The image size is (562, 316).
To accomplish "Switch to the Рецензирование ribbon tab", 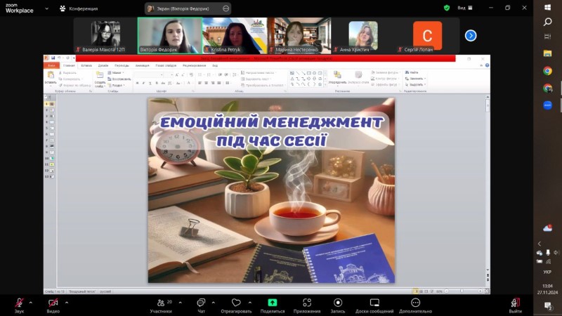I will pyautogui.click(x=195, y=65).
